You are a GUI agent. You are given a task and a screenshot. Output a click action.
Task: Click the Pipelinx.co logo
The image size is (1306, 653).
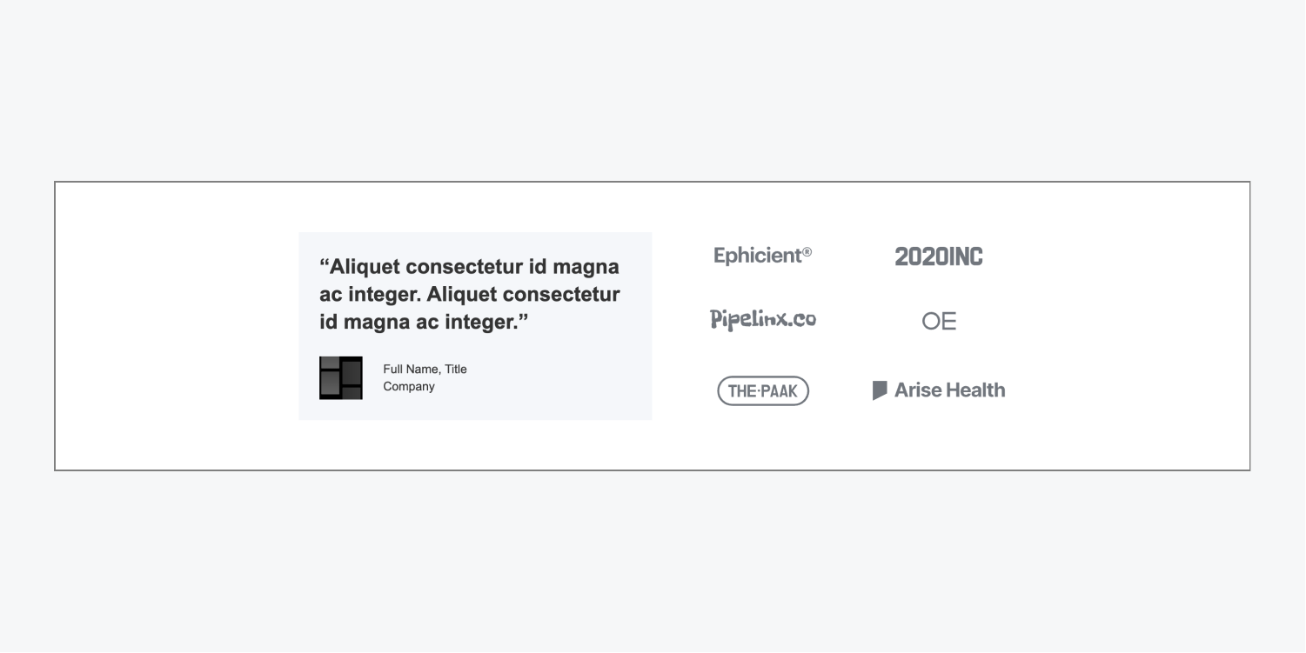[x=763, y=319]
